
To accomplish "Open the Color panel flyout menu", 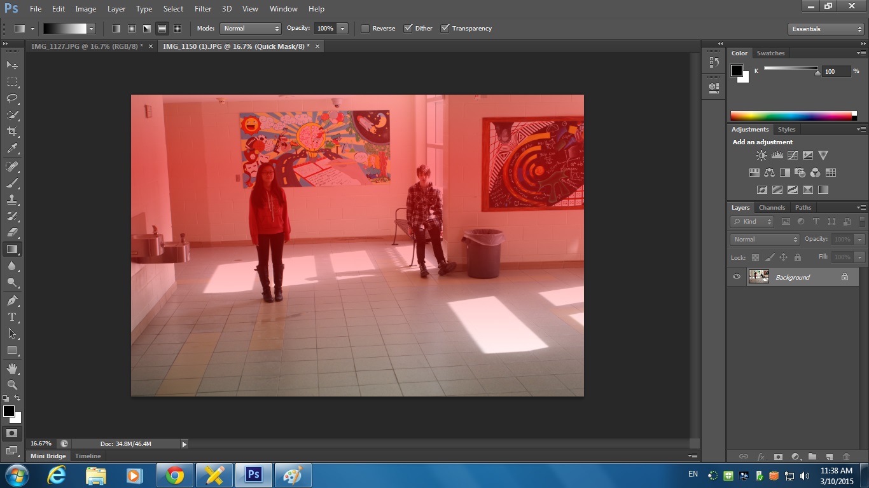I will point(861,53).
